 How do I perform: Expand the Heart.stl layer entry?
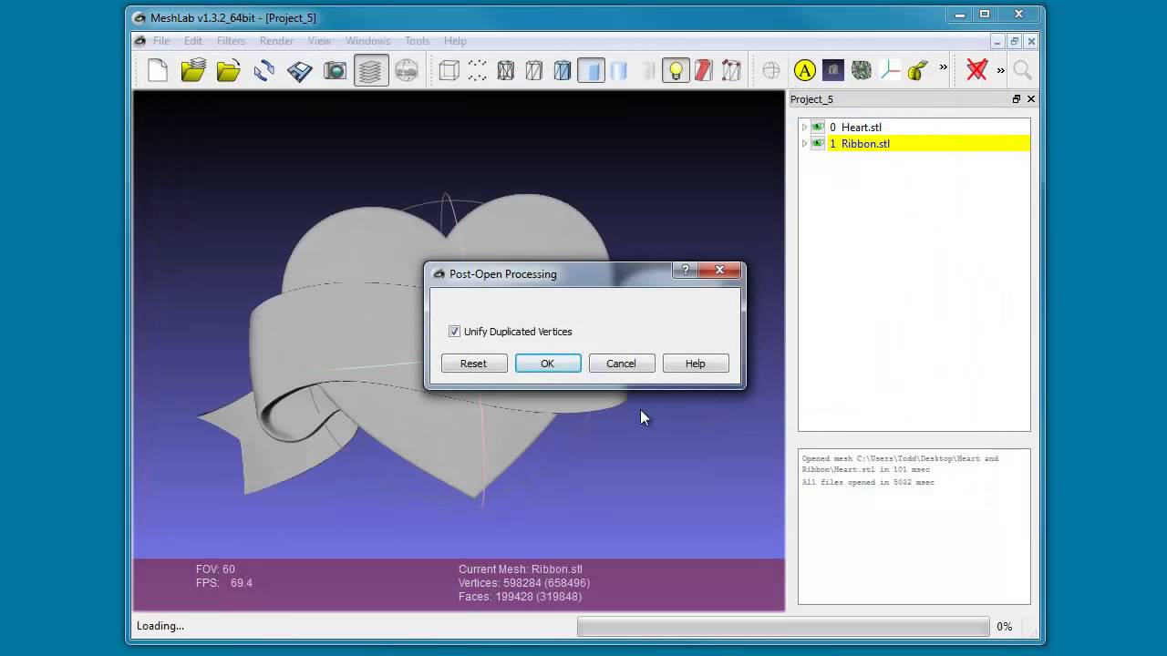(804, 128)
